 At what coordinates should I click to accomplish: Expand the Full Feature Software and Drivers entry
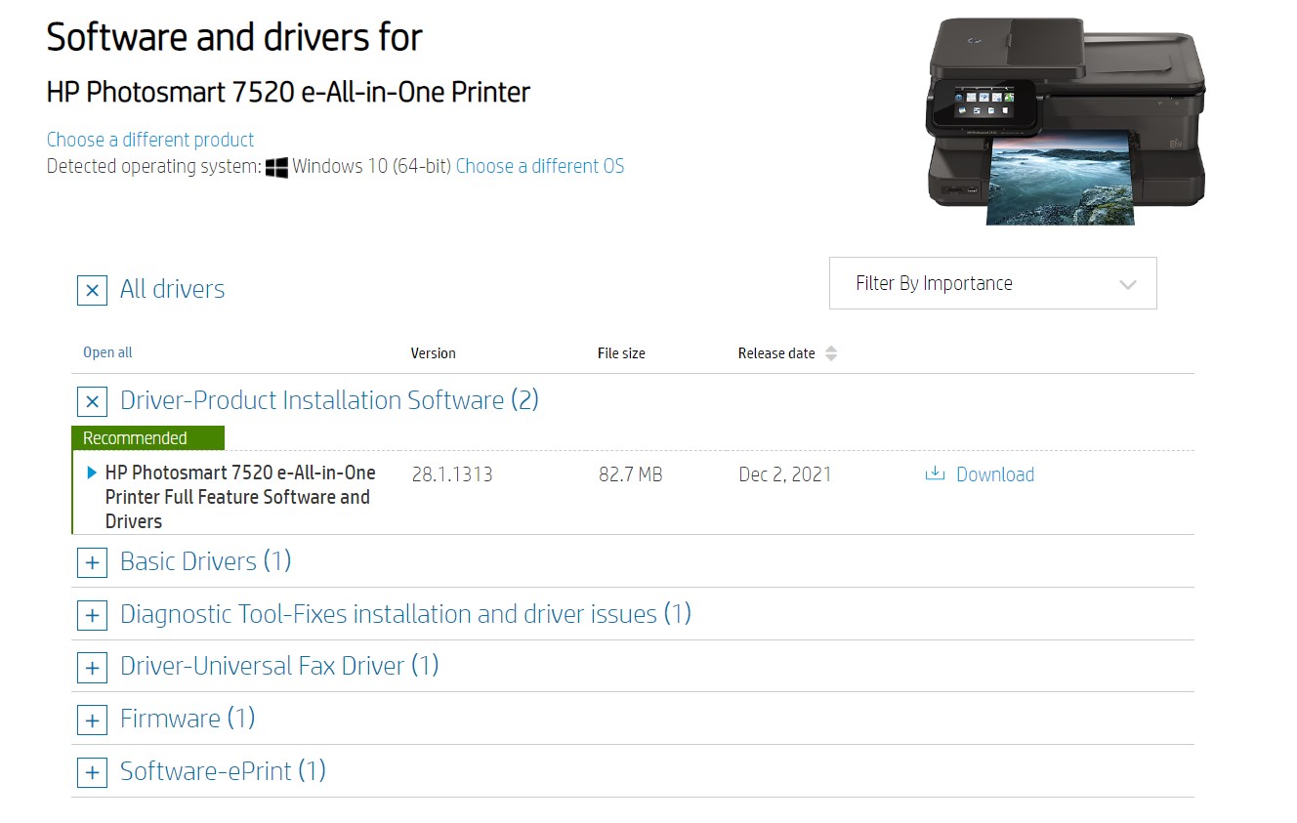pyautogui.click(x=91, y=473)
